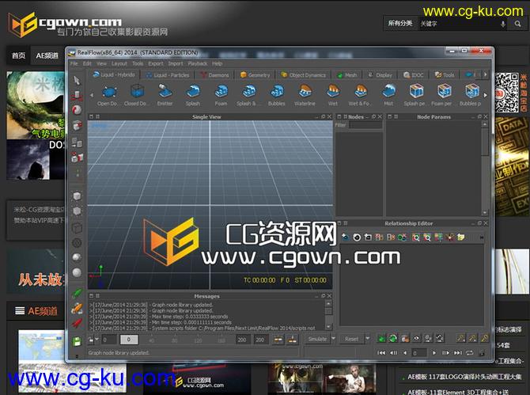530x395 pixels.
Task: Click the Node Params panel scrollbar
Action: (485, 168)
